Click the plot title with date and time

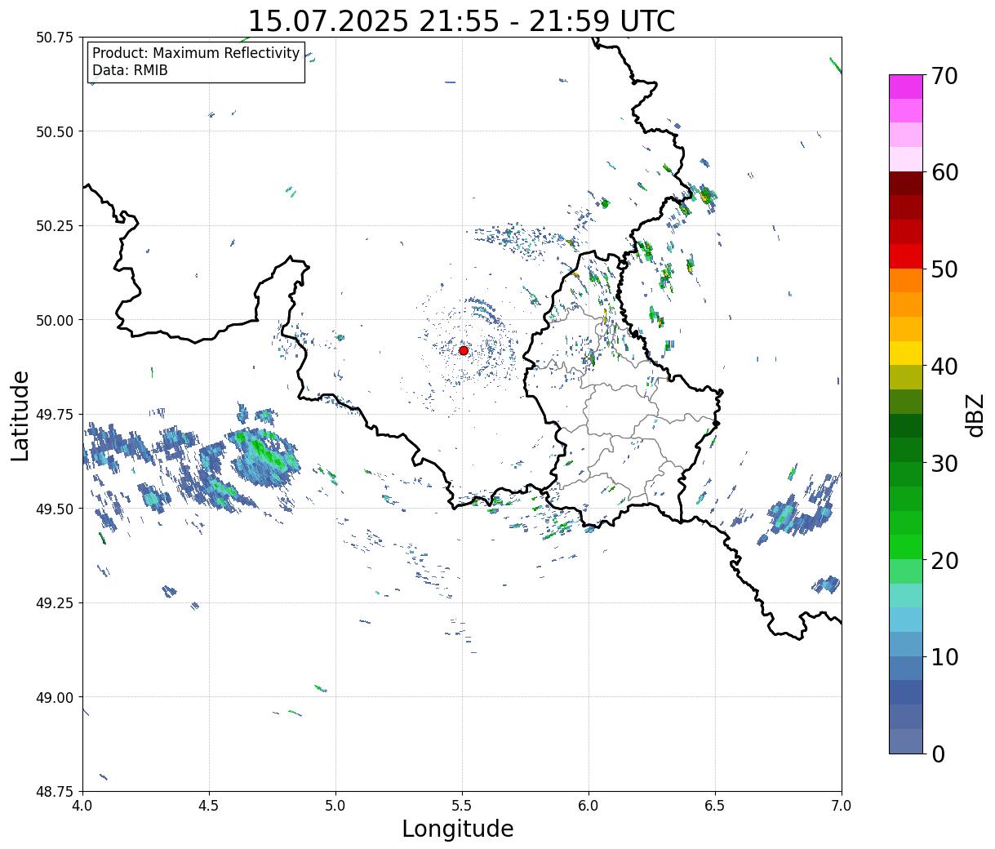click(x=461, y=20)
